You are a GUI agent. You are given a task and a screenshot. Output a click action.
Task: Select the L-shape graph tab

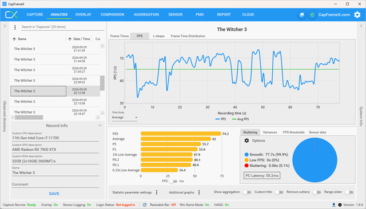[x=158, y=36]
